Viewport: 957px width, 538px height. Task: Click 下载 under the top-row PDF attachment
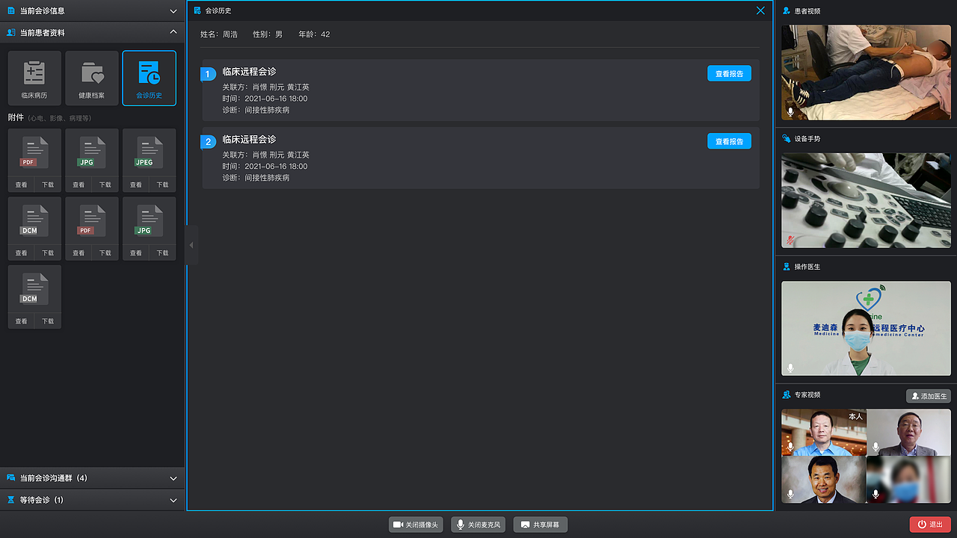(48, 185)
